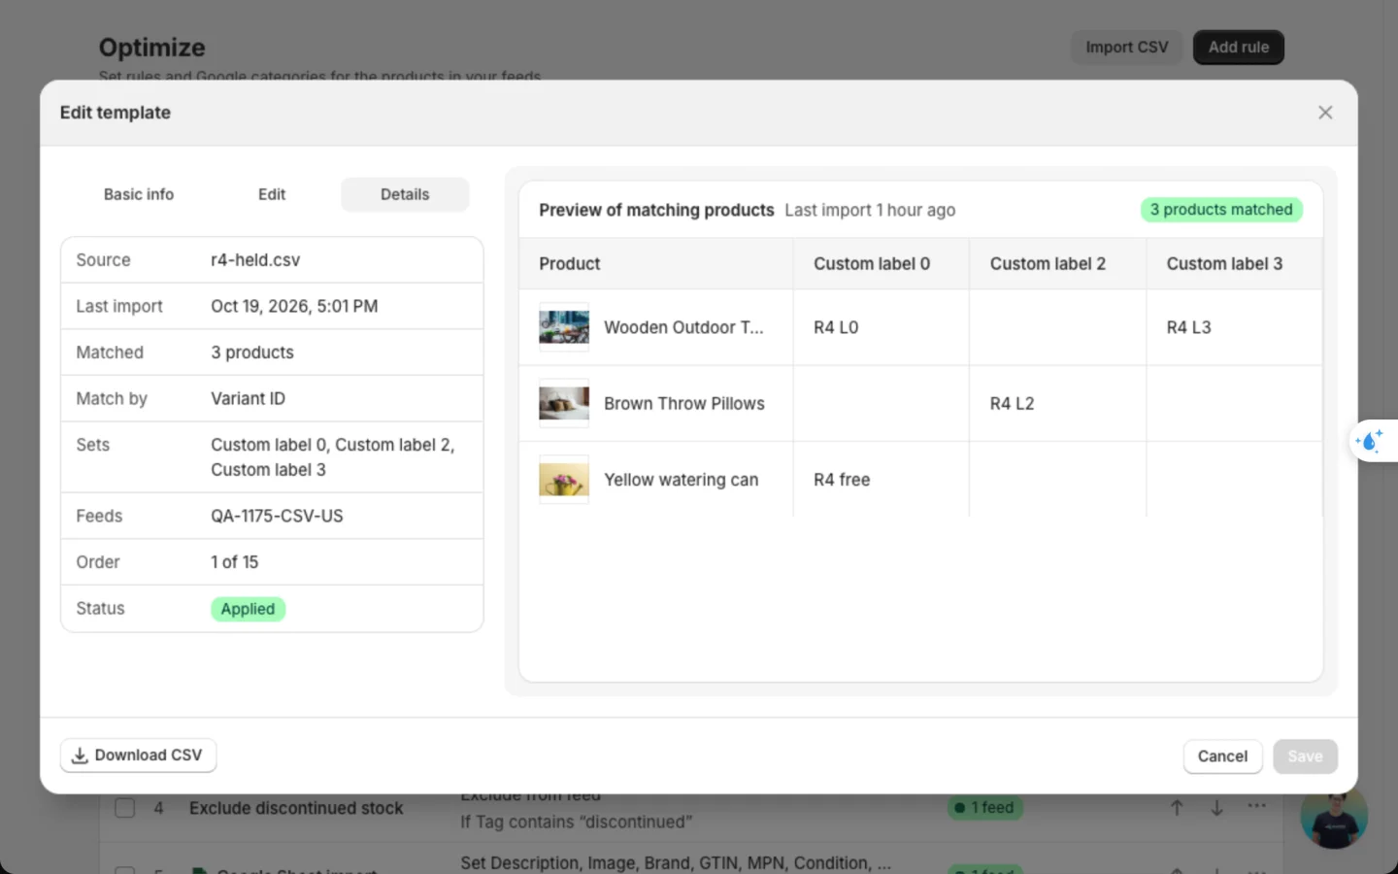Click the 3 products matched badge
This screenshot has width=1398, height=874.
[x=1221, y=210]
